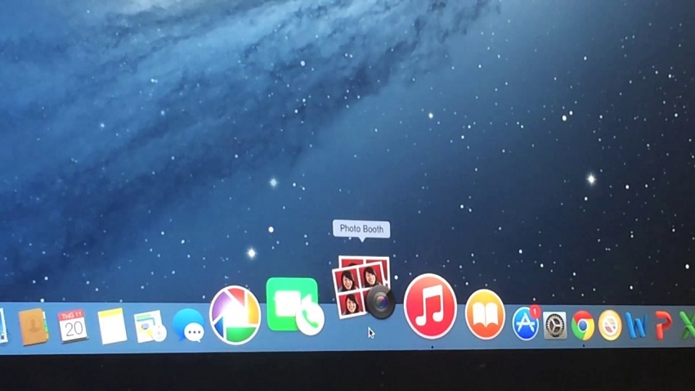Open System Preferences gear icon

[x=555, y=326]
